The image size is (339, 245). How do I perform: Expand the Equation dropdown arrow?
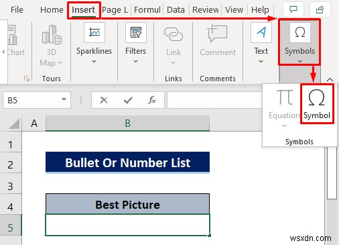click(284, 126)
